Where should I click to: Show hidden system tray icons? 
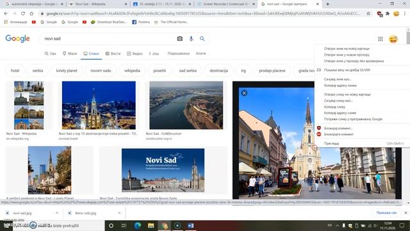[x=338, y=225]
